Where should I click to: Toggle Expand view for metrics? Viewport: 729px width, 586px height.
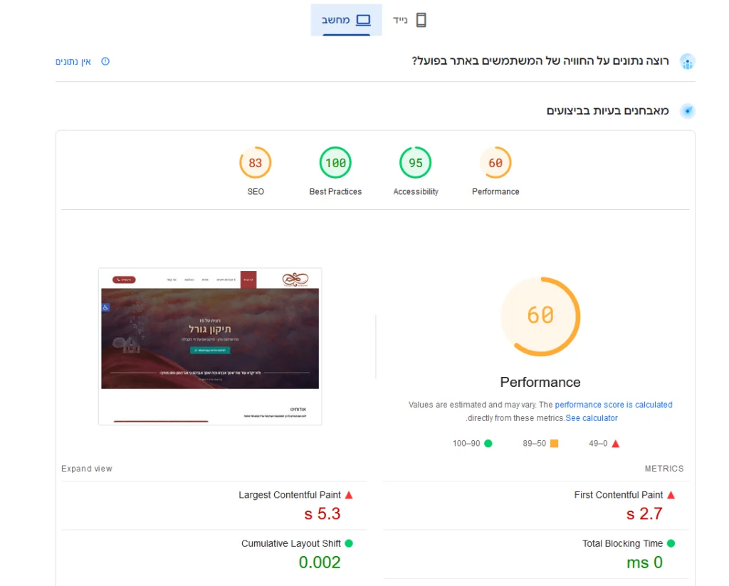87,469
